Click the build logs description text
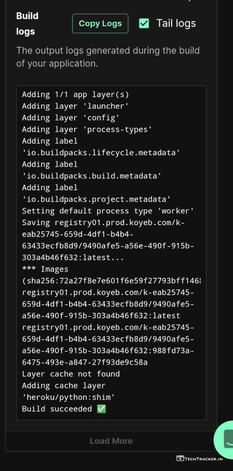The width and height of the screenshot is (233, 471). (108, 57)
